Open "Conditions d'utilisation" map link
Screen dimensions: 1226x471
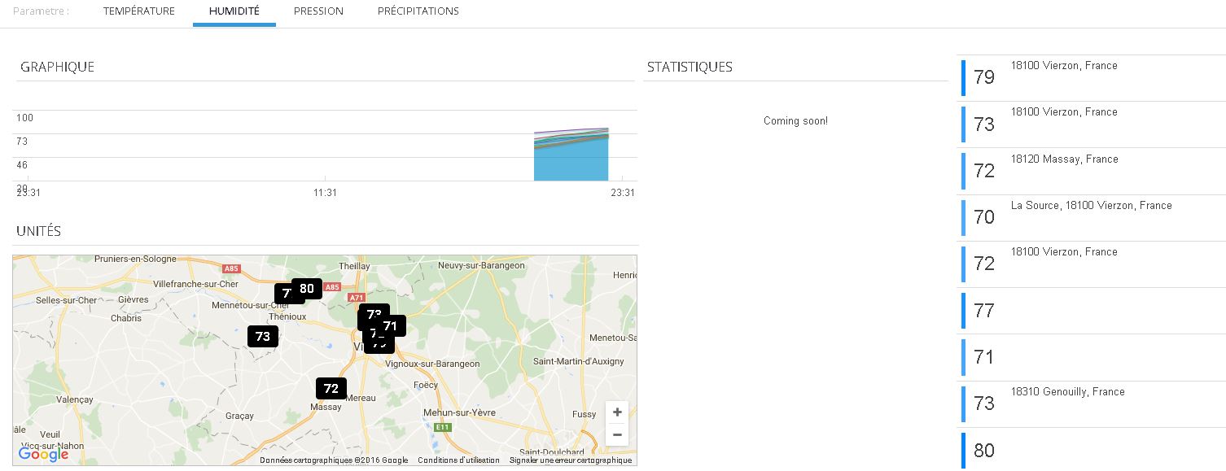(458, 460)
